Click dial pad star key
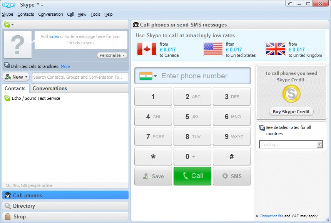Image resolution: width=331 pixels, height=223 pixels. tap(153, 156)
